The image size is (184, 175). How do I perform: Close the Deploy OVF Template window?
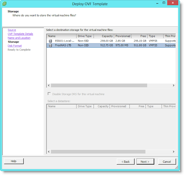[x=173, y=3]
